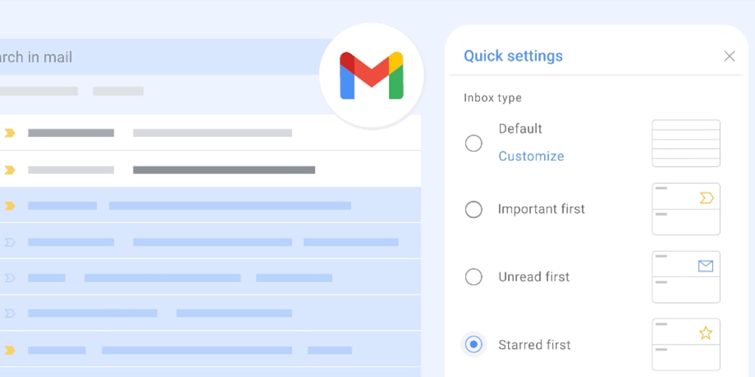Click the Gmail logo icon
755x377 pixels.
coord(372,75)
